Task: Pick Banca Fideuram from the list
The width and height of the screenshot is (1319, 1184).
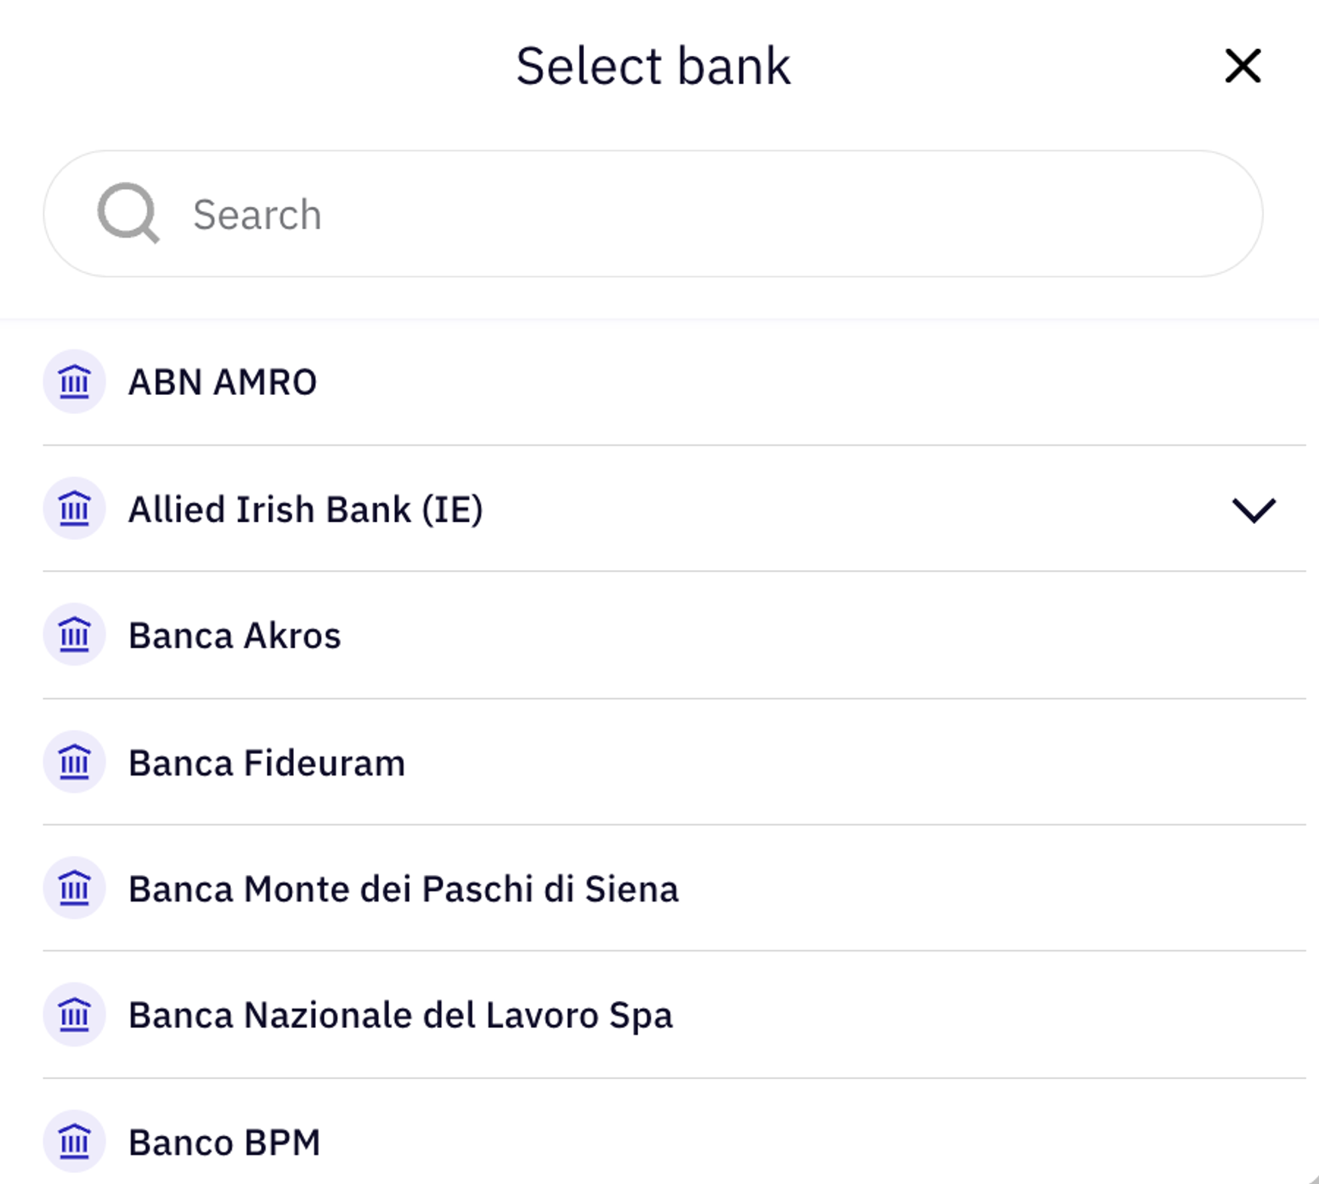Action: click(x=266, y=763)
